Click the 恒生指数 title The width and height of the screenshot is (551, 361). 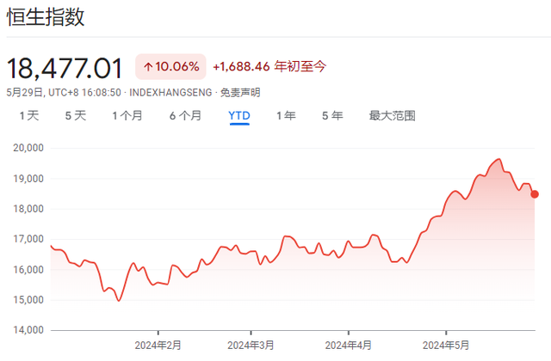(x=46, y=16)
